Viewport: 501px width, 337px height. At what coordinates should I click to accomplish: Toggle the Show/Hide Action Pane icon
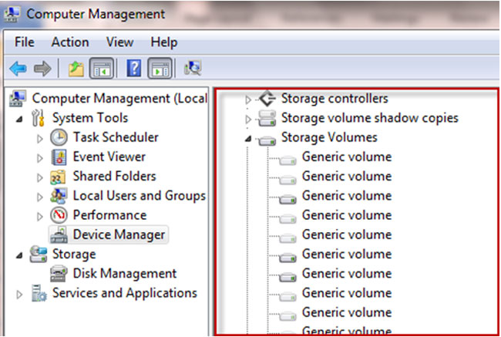(159, 69)
